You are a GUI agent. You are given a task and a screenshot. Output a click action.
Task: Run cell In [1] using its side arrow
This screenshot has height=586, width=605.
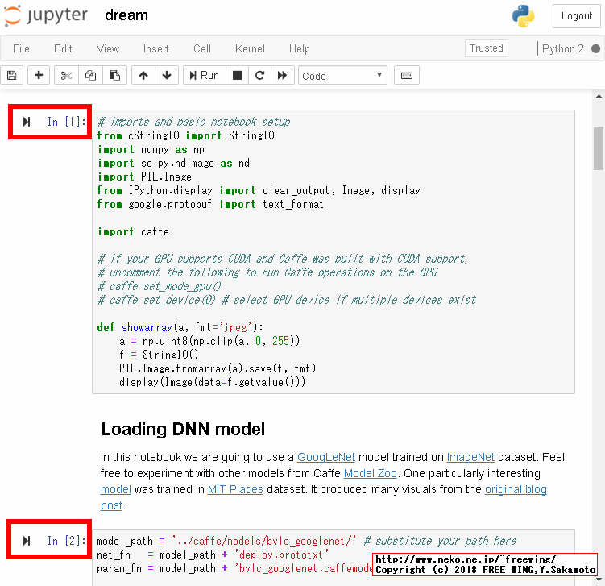[x=27, y=122]
